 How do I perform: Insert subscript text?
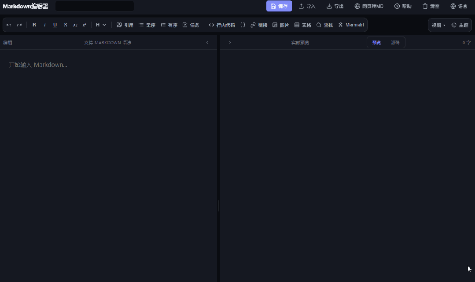point(75,25)
